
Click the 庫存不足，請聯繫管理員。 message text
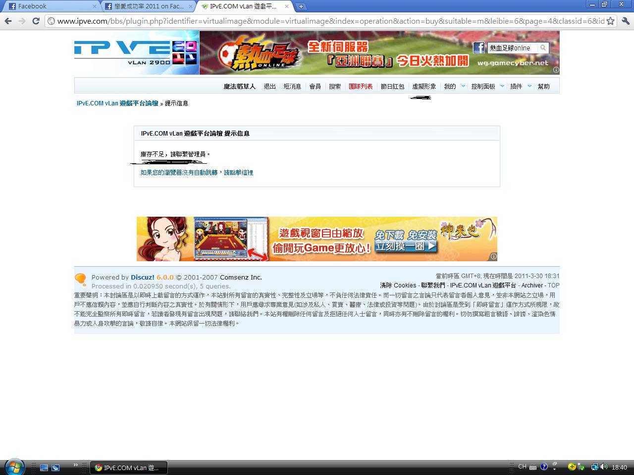click(x=175, y=154)
